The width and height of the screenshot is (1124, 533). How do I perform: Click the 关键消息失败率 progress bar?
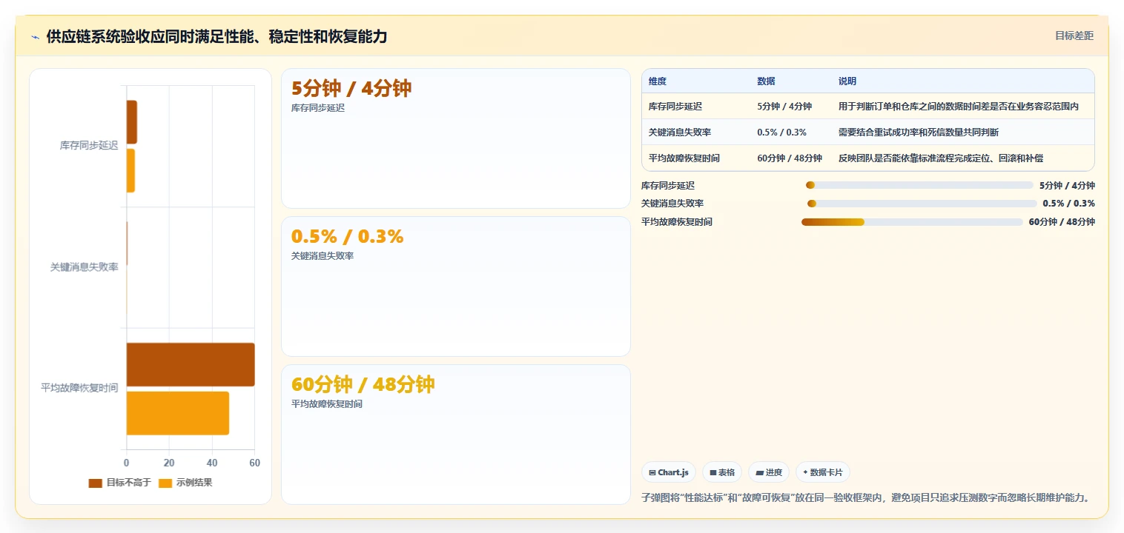click(922, 204)
